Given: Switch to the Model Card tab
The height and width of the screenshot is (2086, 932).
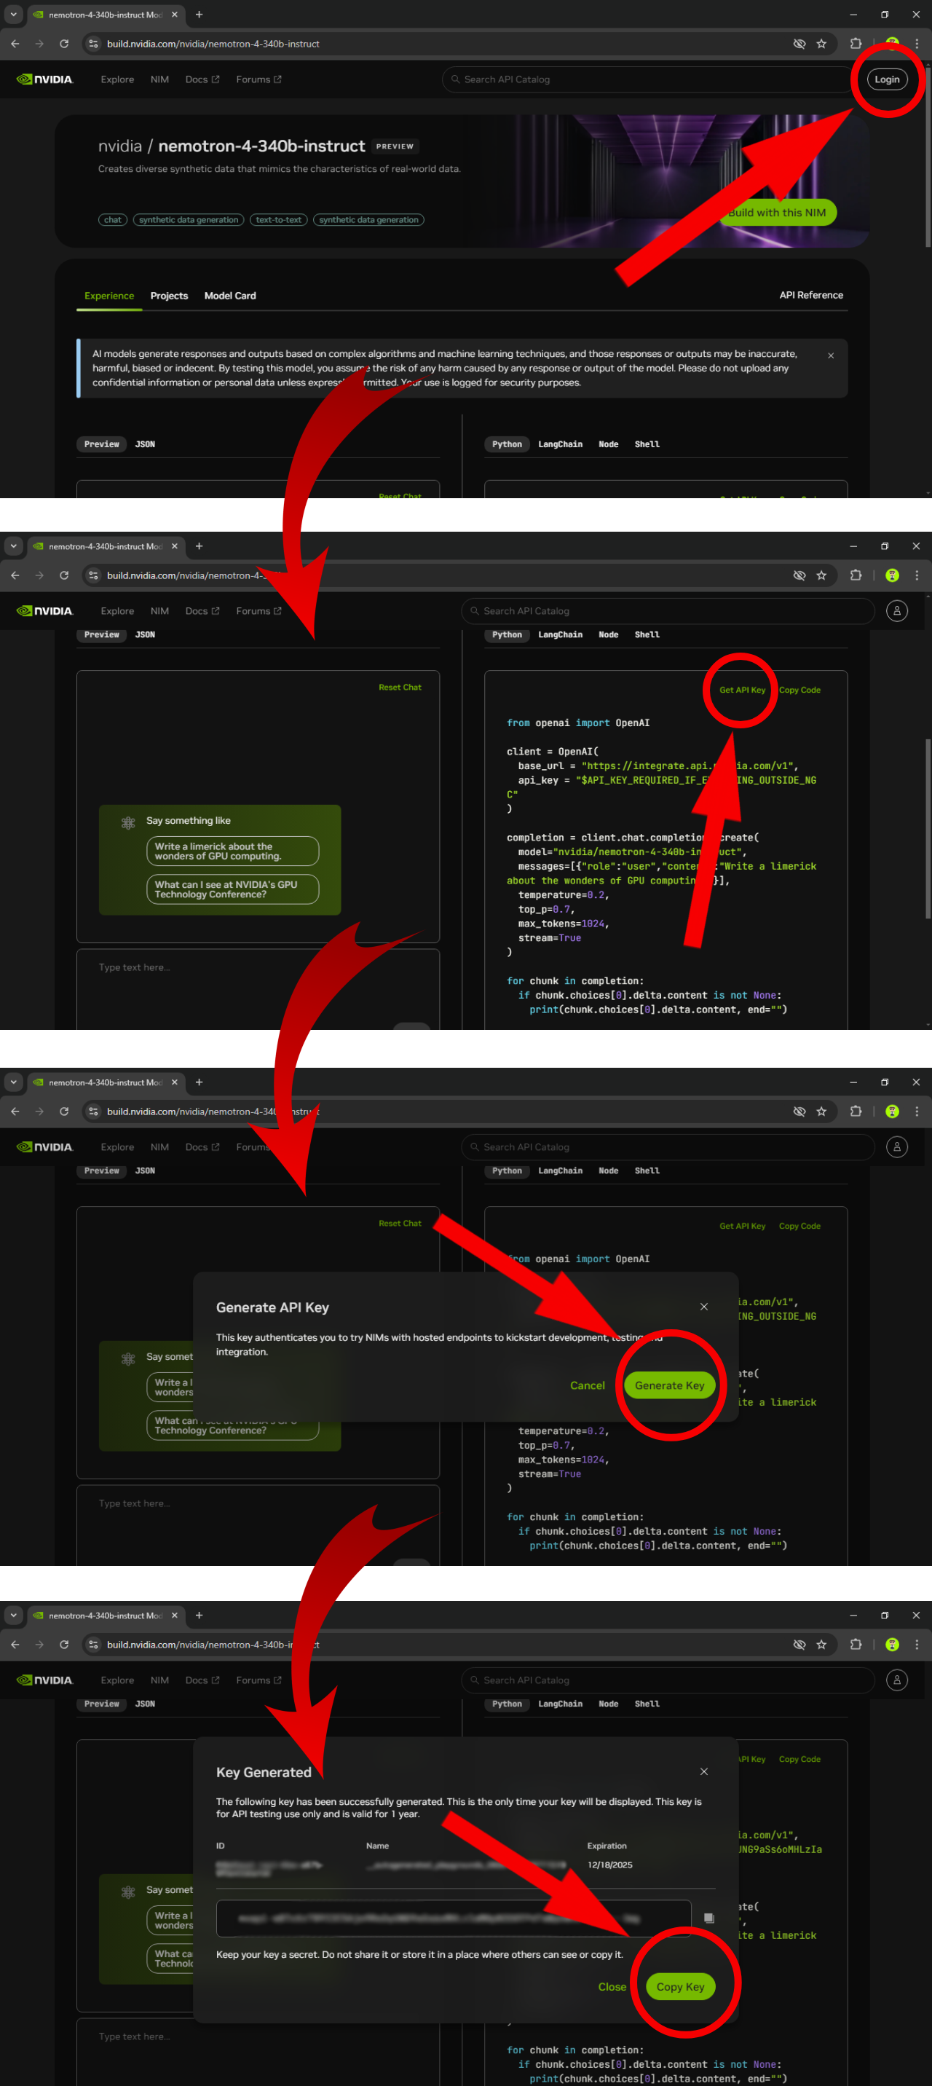Looking at the screenshot, I should pyautogui.click(x=230, y=296).
